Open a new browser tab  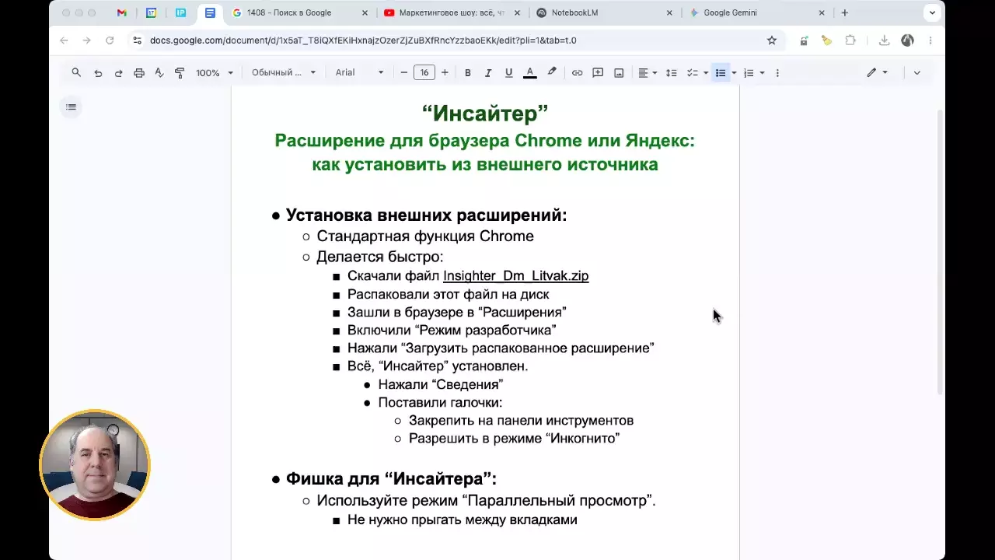(x=845, y=12)
